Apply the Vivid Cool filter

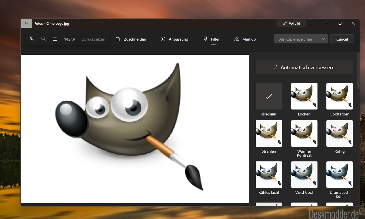[304, 174]
